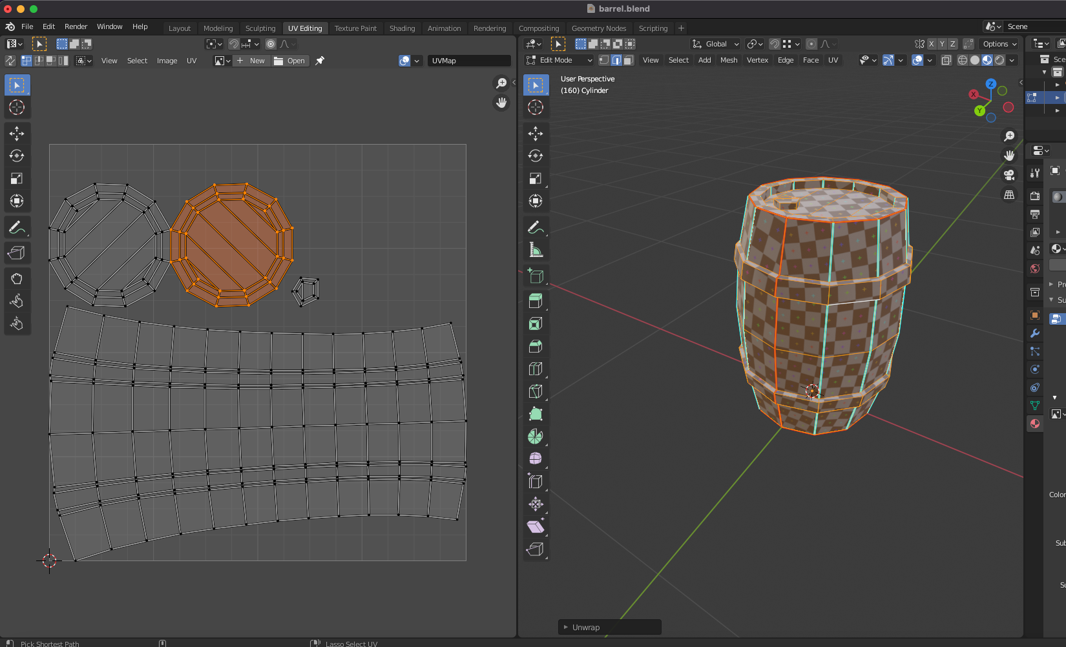Select the Annotate tool in UV editor
Image resolution: width=1066 pixels, height=647 pixels.
(17, 227)
